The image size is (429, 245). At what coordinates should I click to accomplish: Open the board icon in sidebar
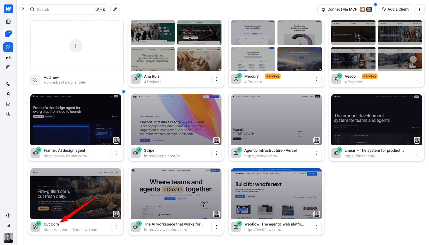(8, 67)
